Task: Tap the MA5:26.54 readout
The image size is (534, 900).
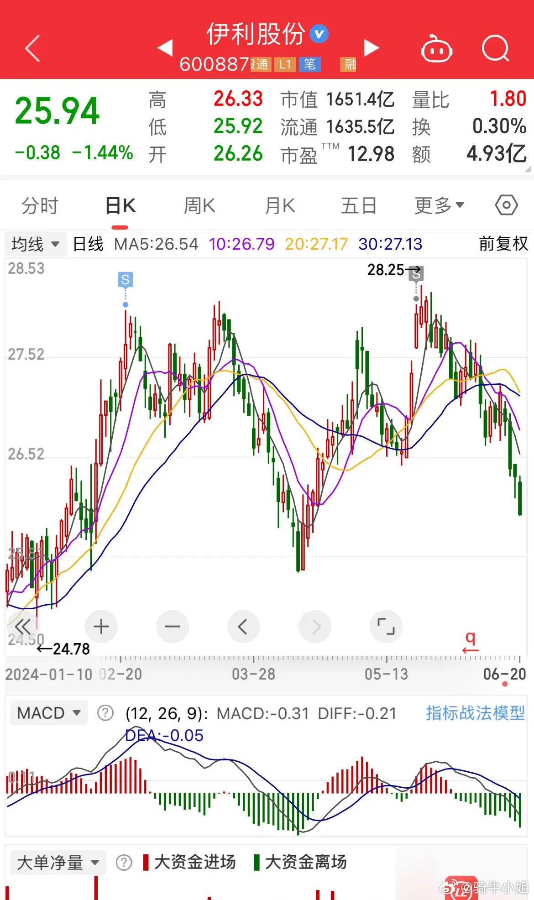Action: click(156, 244)
